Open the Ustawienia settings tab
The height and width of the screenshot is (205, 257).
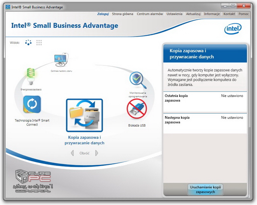coord(174,14)
